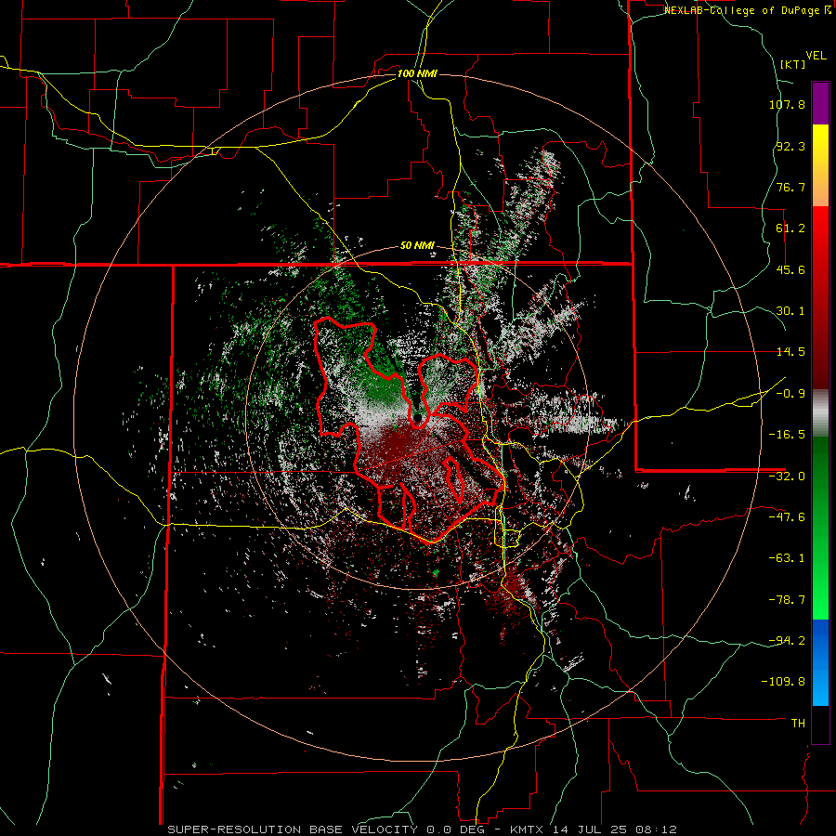Click the 30.1 value on velocity scale
Screen dimensions: 836x836
click(x=790, y=311)
